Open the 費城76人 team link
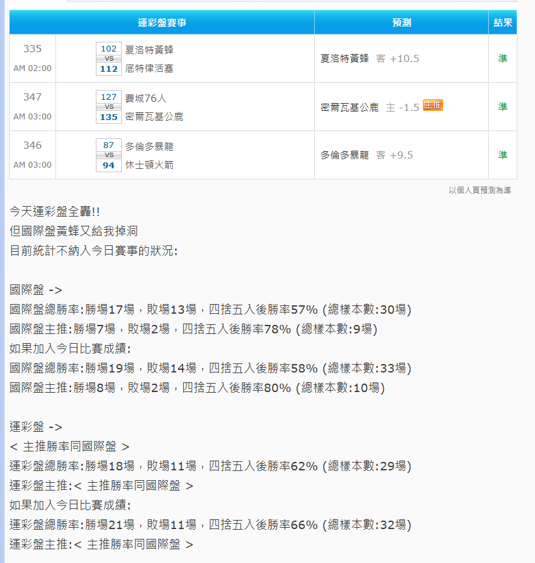535x563 pixels. 145,98
